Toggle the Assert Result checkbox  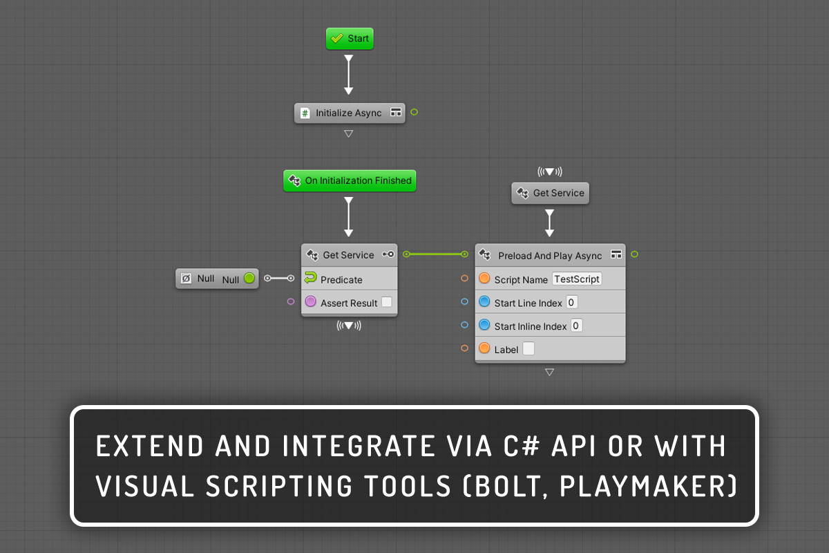tap(387, 302)
